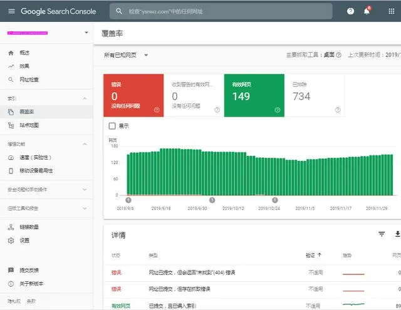Screen dimensions: 401x310
Task: Collapse the index section in sidebar
Action: tap(85, 99)
